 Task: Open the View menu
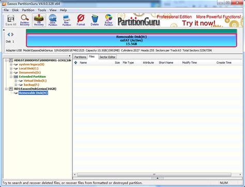click(x=53, y=10)
